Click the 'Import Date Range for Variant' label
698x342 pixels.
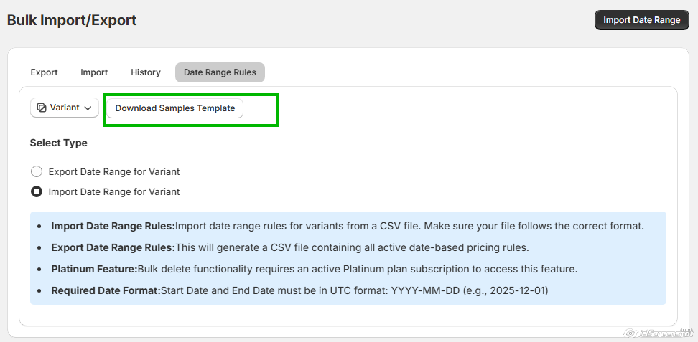point(114,191)
